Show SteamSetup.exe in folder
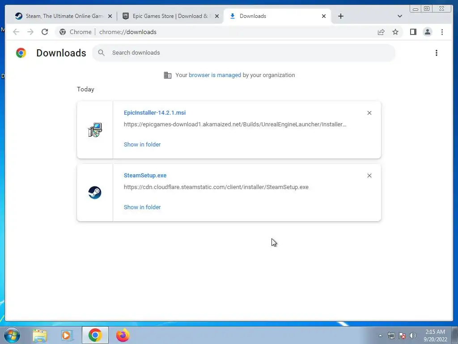The image size is (458, 344). pyautogui.click(x=142, y=207)
